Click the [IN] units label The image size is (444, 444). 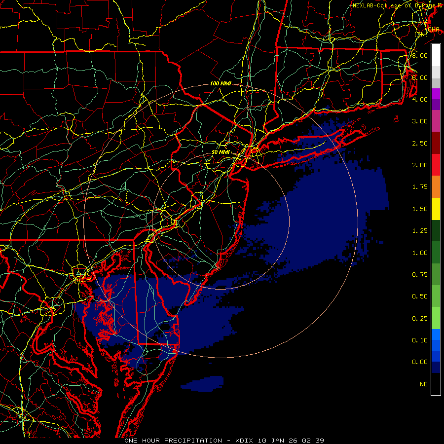421,34
